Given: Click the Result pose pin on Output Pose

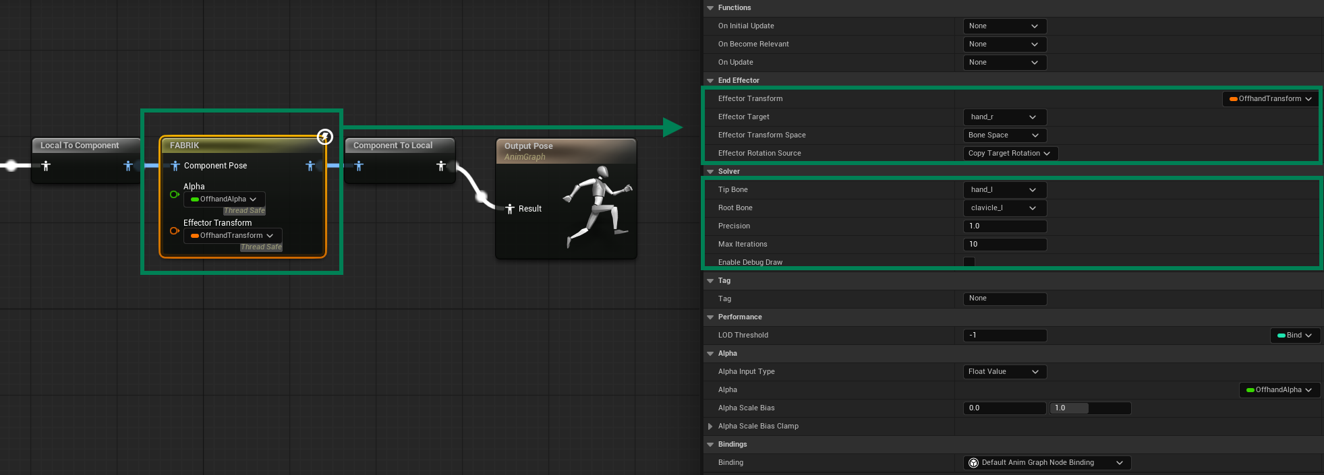Looking at the screenshot, I should [510, 209].
